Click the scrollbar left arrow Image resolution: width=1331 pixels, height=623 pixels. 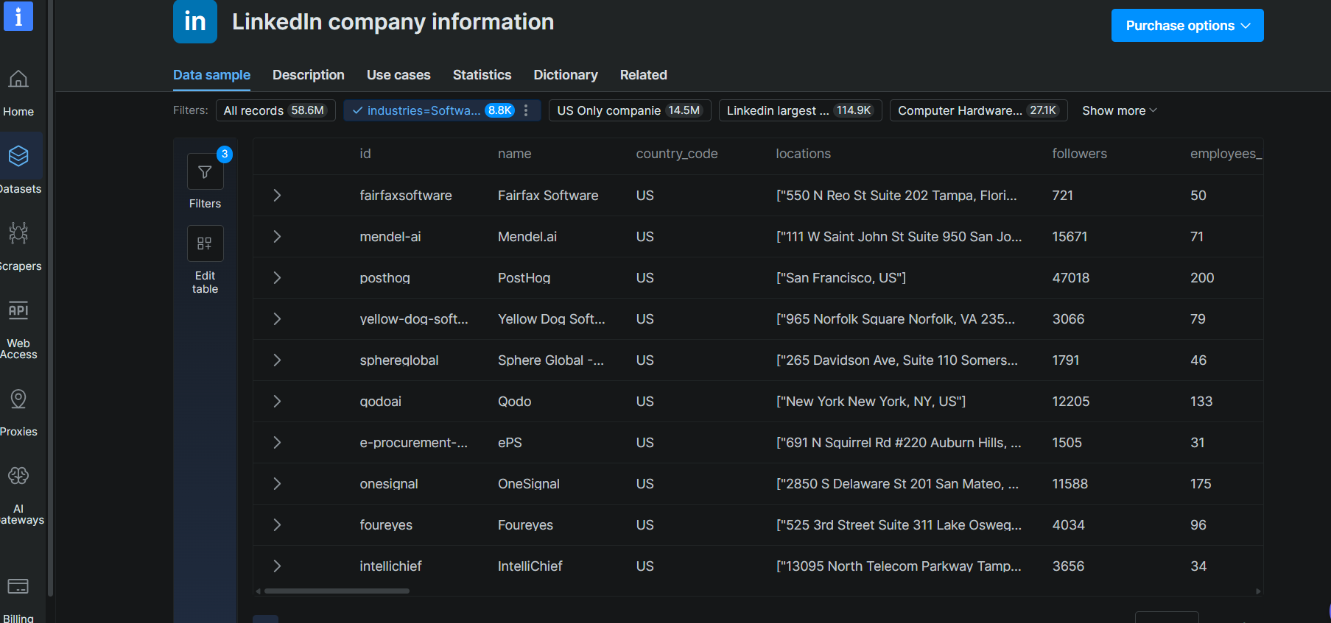click(259, 591)
